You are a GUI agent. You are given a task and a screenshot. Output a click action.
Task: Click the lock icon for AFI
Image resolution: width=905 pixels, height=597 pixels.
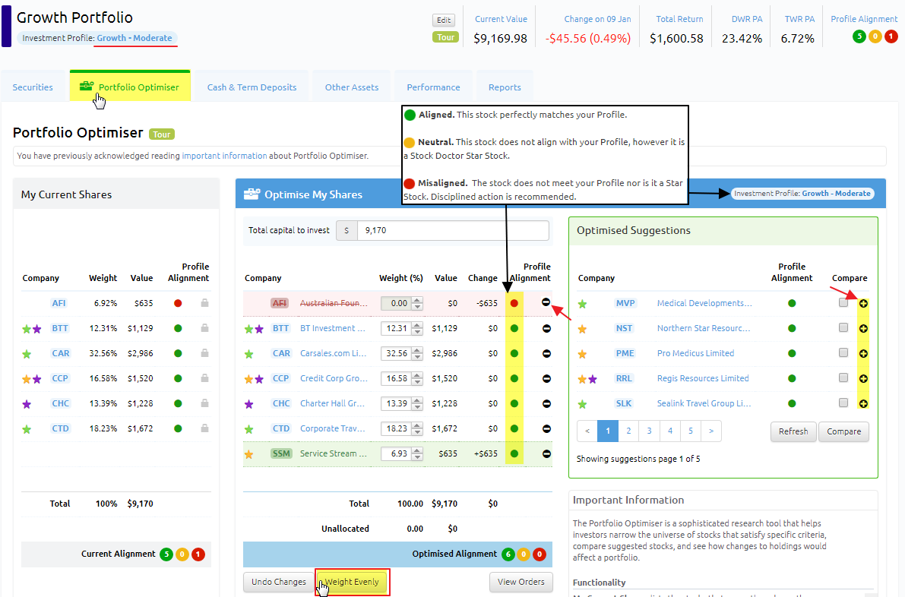point(204,303)
